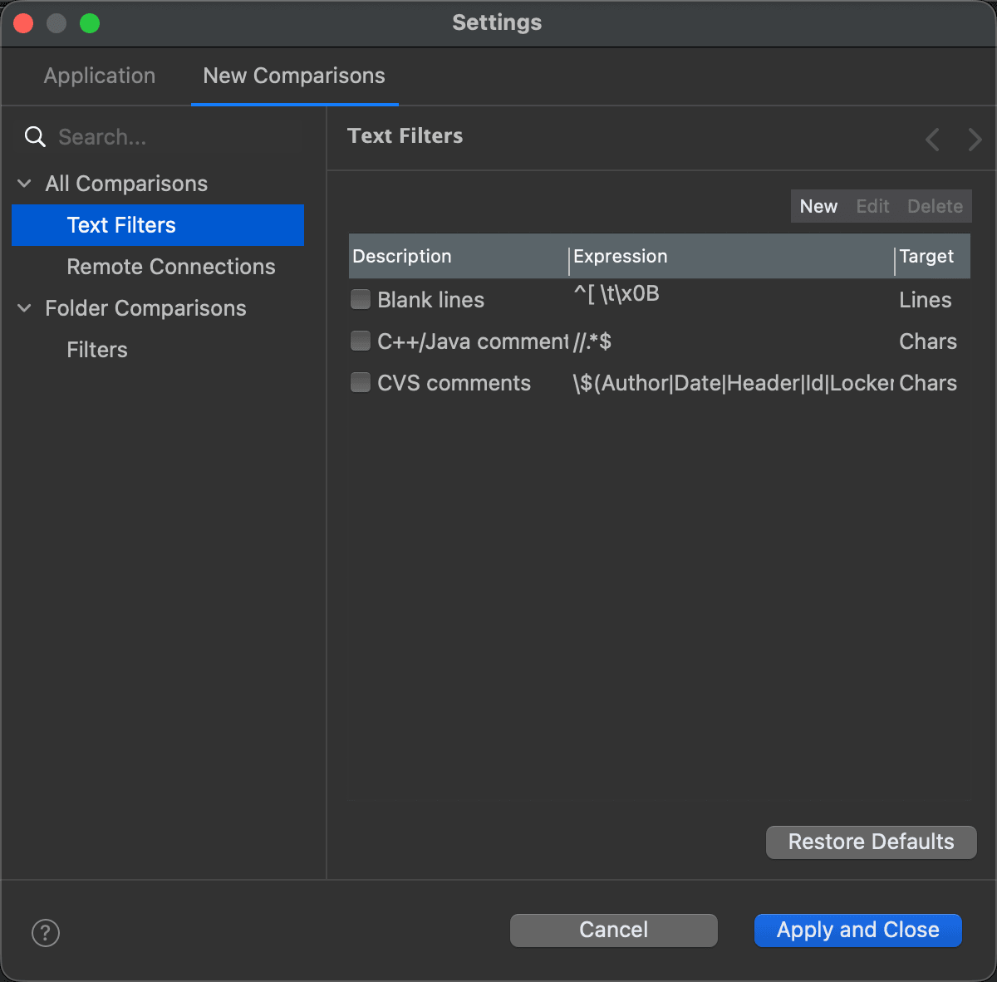Click the Delete filter button
Viewport: 997px width, 982px height.
pyautogui.click(x=935, y=206)
